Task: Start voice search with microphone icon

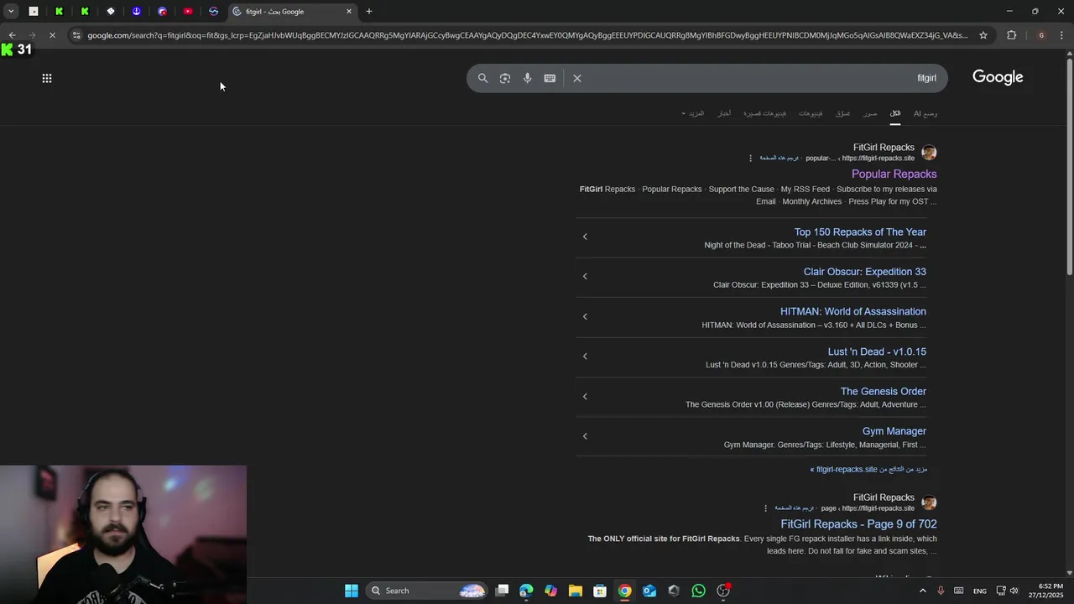Action: pos(527,78)
